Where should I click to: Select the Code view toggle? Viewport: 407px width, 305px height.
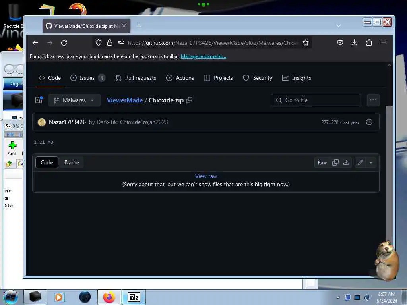click(47, 162)
